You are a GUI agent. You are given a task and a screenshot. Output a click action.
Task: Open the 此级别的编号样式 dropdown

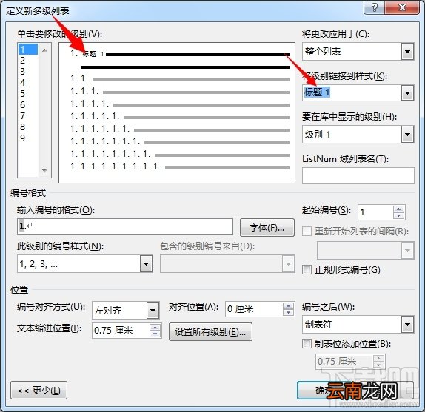pos(146,263)
